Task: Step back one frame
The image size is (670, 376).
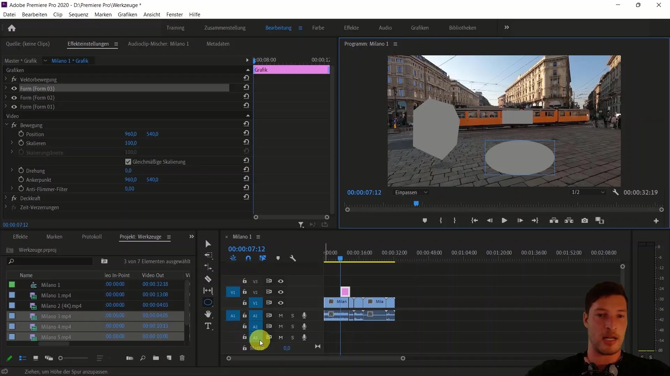Action: pos(490,221)
